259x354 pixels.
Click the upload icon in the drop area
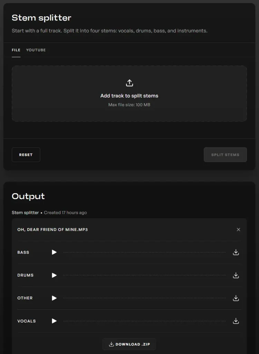[x=129, y=83]
